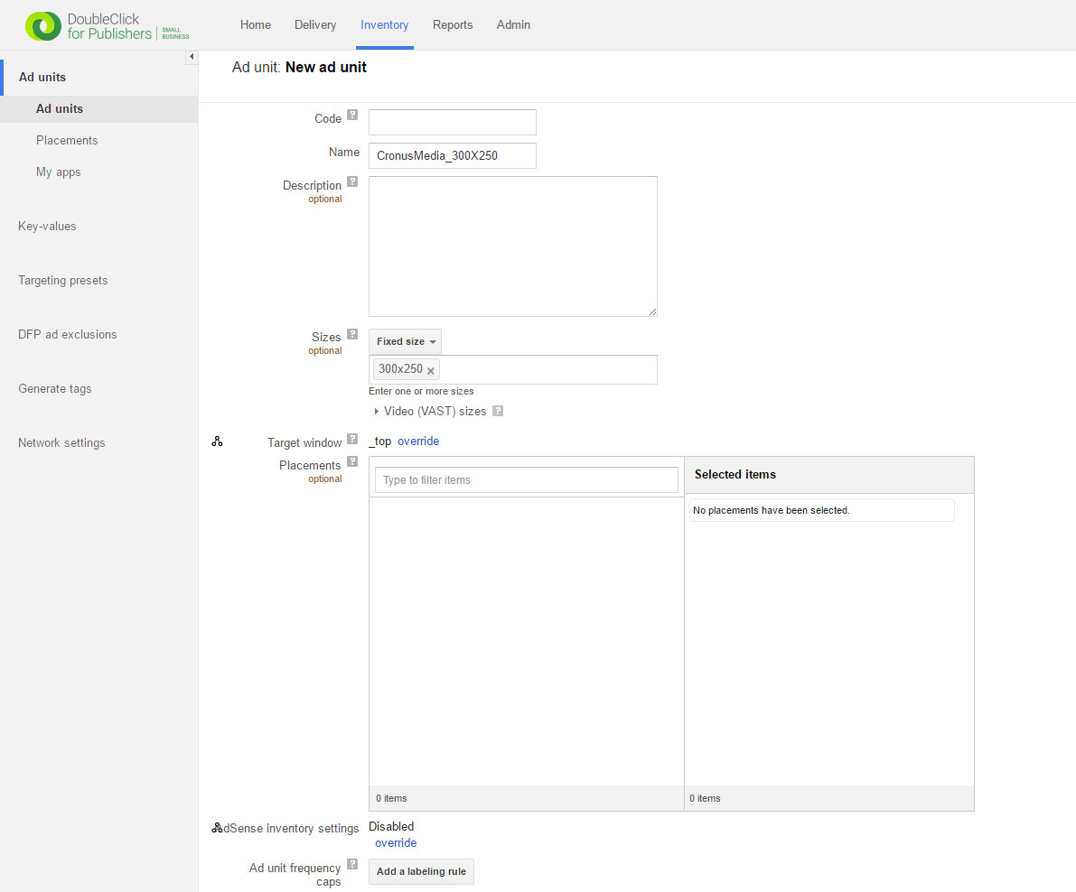Open Placements in the sidebar

pyautogui.click(x=67, y=141)
